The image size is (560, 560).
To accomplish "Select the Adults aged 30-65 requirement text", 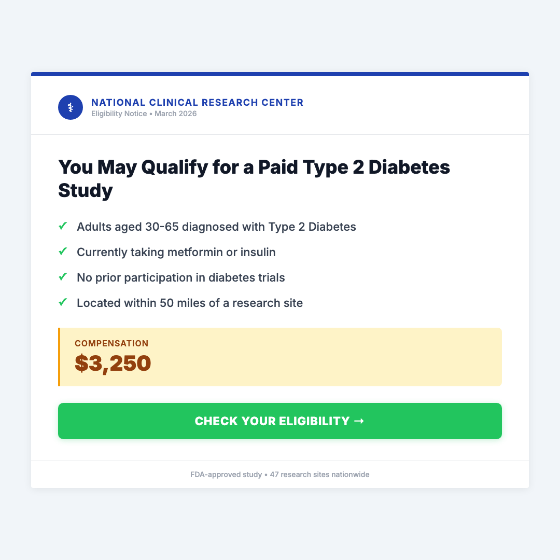I will 216,227.
